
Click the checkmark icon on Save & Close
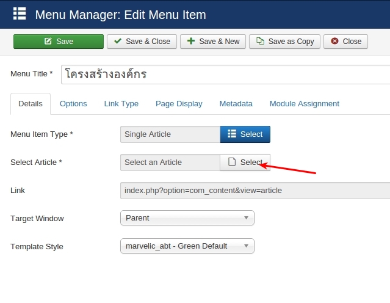(118, 41)
